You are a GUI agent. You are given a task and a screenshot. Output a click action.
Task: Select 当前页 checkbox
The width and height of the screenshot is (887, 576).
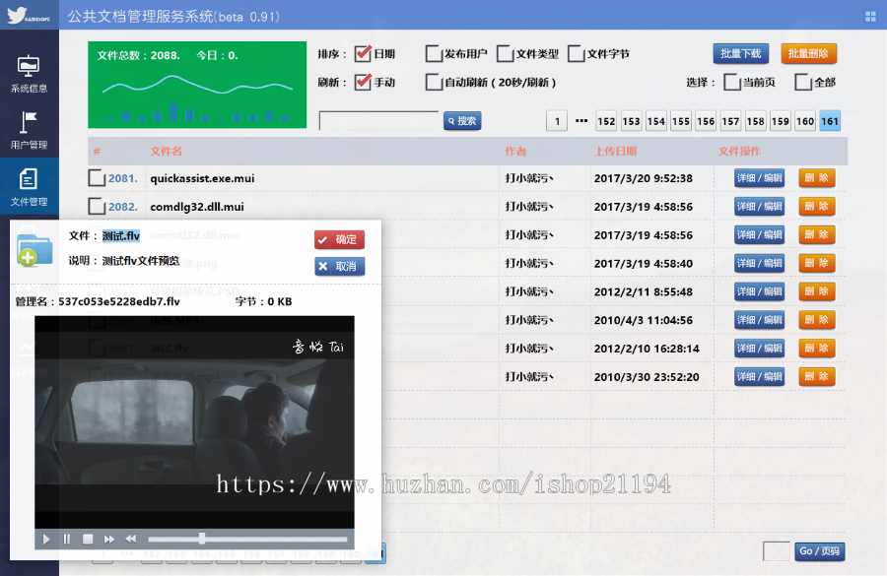pyautogui.click(x=732, y=82)
